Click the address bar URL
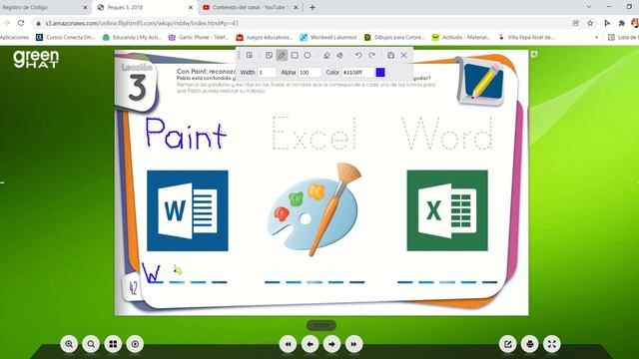Screen dimensions: 639x359 tap(142, 23)
